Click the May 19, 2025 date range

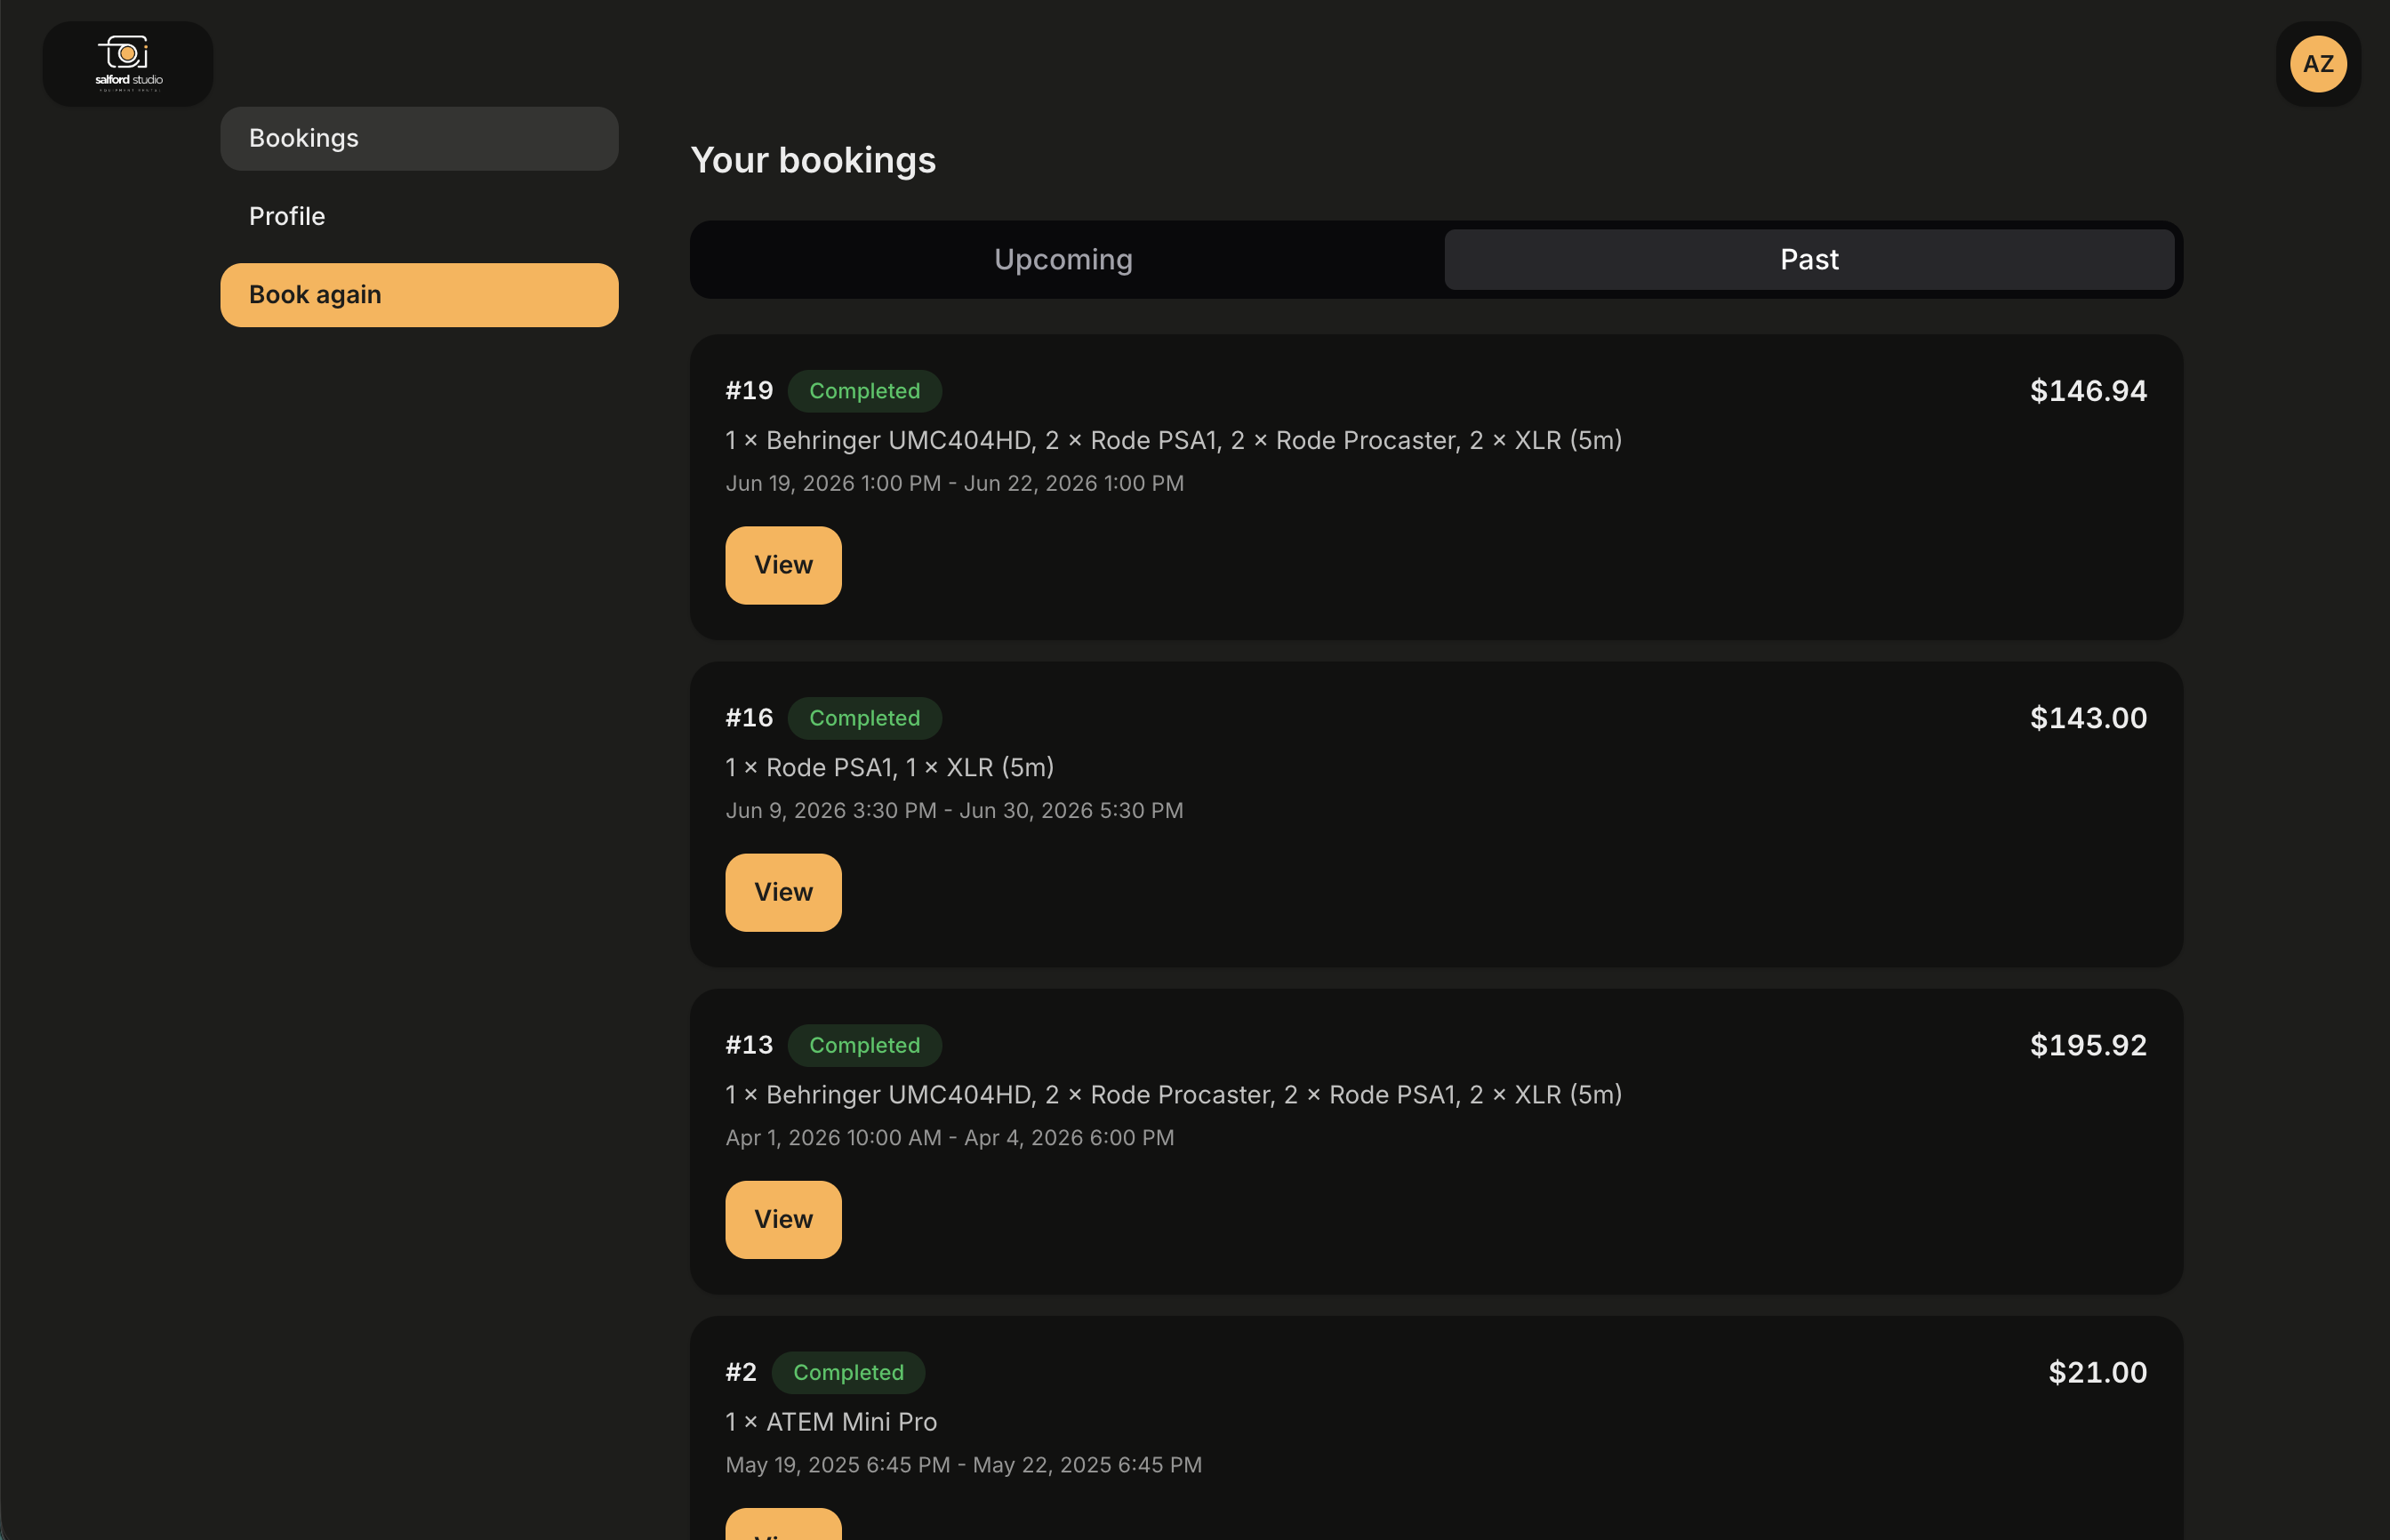pos(963,1465)
